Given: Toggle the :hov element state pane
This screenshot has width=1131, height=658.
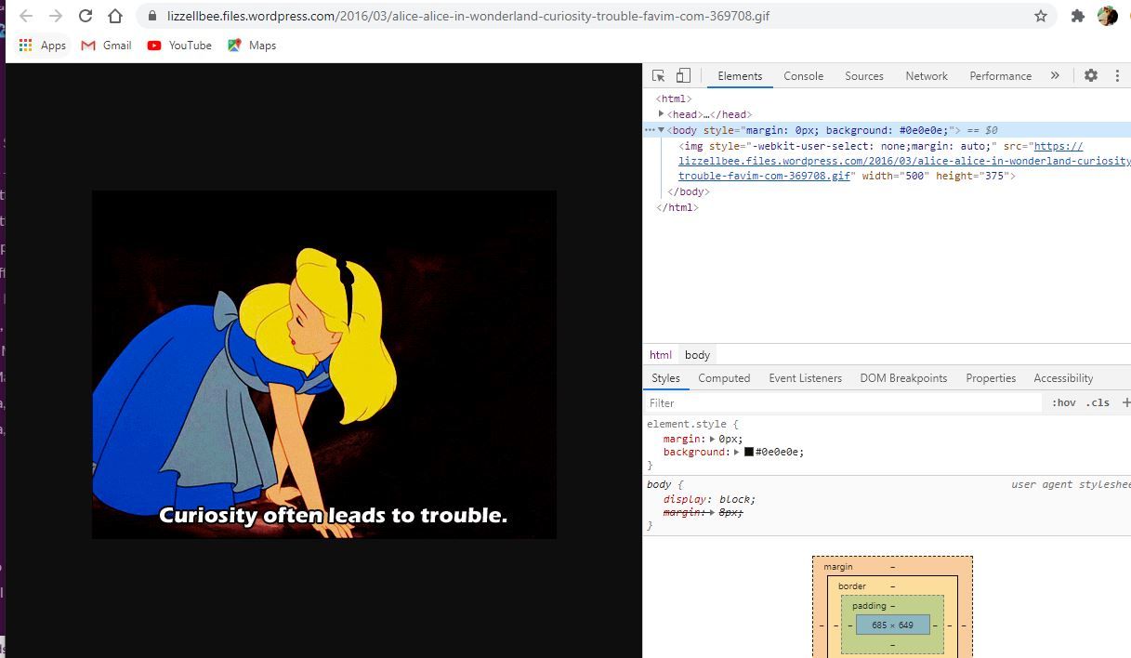Looking at the screenshot, I should [x=1063, y=403].
